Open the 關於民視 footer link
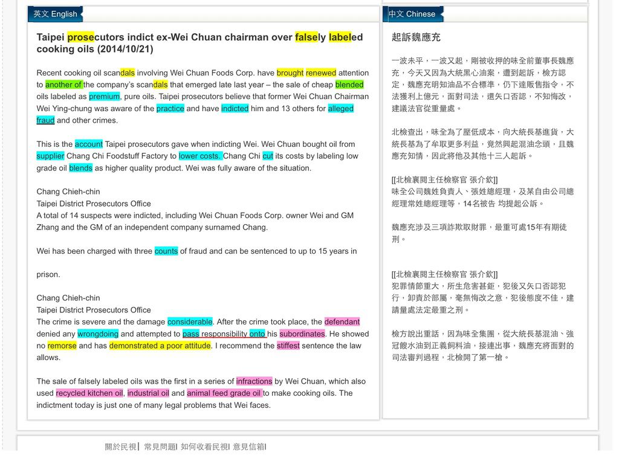Screen dimensions: 619x464 click(120, 446)
